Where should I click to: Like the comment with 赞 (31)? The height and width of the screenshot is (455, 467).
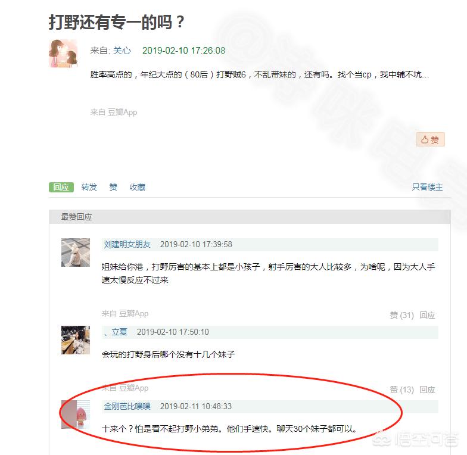click(x=401, y=315)
